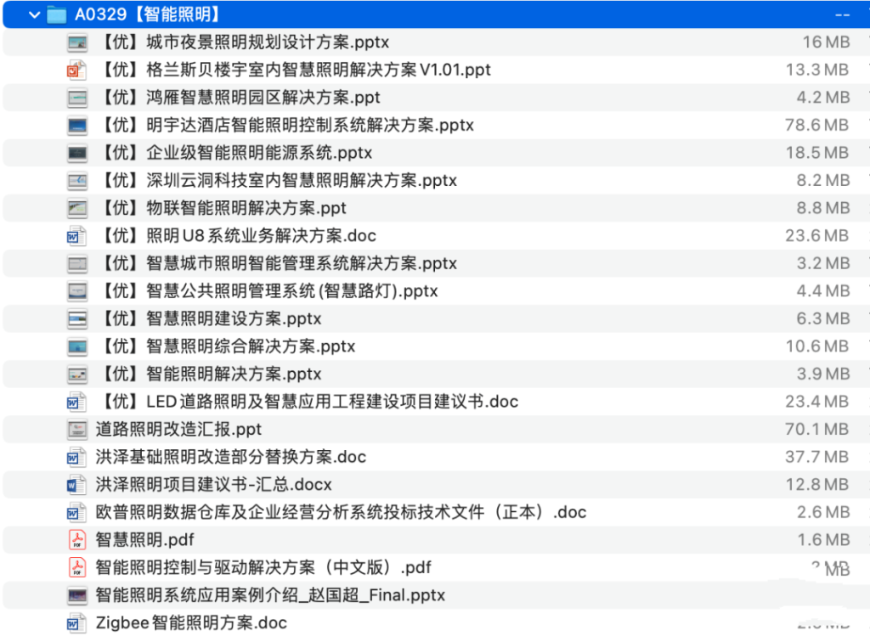870x636 pixels.
Task: Click the PPTX icon for 智能照明系统应用案例介绍_赵国超_Final
Action: pyautogui.click(x=76, y=595)
